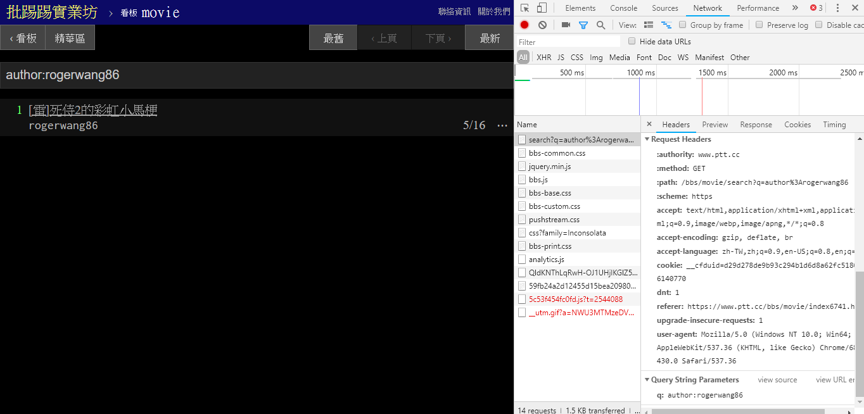Click the author:rogerwang86 search box

(257, 75)
